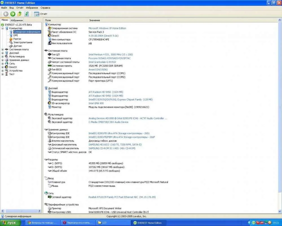Click the Разгон overclock icon
Screen dimensions: 282x226
tap(11, 39)
